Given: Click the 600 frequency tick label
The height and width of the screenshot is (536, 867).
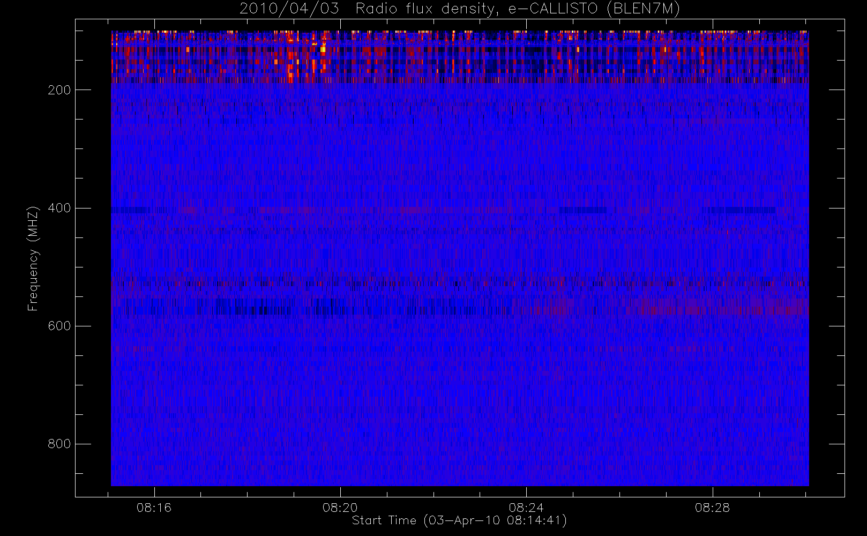Looking at the screenshot, I should coord(59,326).
